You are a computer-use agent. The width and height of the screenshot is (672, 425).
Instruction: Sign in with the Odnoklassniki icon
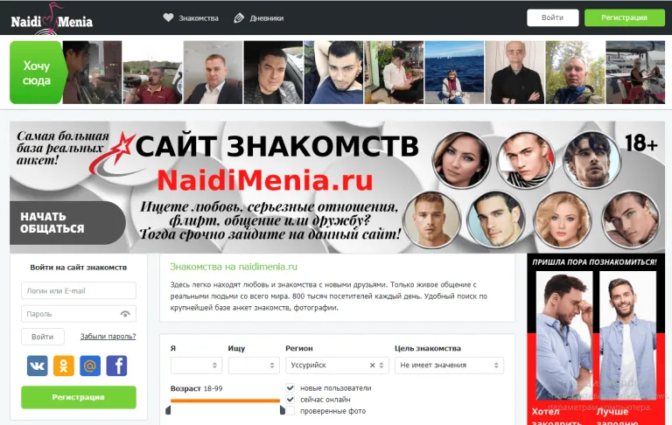coord(63,366)
